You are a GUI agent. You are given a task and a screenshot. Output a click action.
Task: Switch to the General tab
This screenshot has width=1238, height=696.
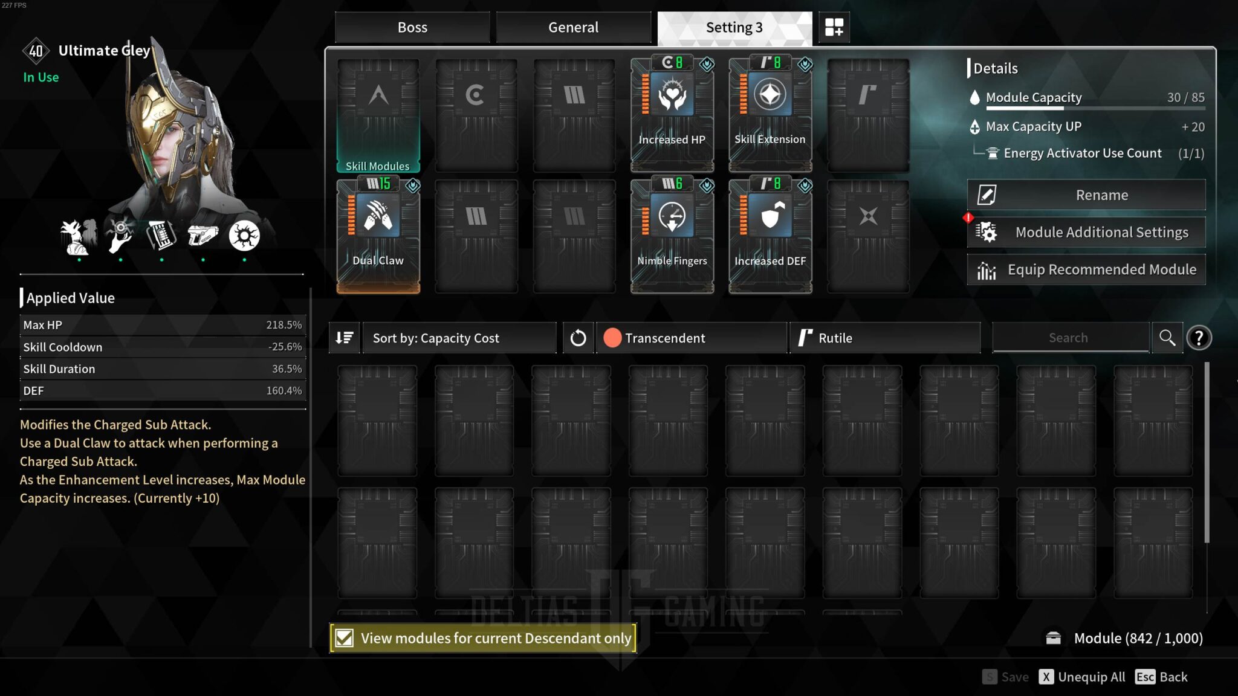tap(573, 27)
